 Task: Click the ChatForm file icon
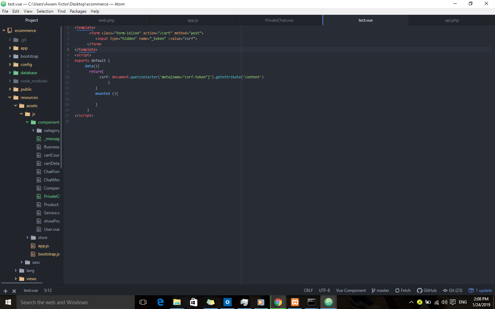(39, 172)
